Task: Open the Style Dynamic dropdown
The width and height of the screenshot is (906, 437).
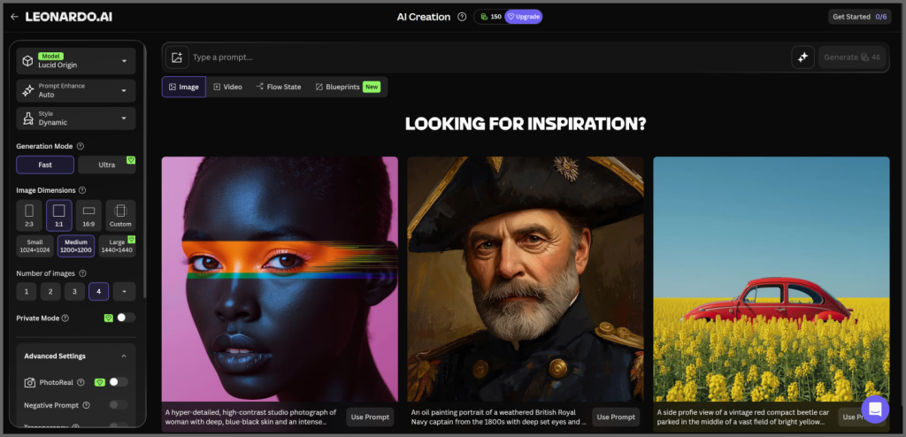Action: click(76, 119)
